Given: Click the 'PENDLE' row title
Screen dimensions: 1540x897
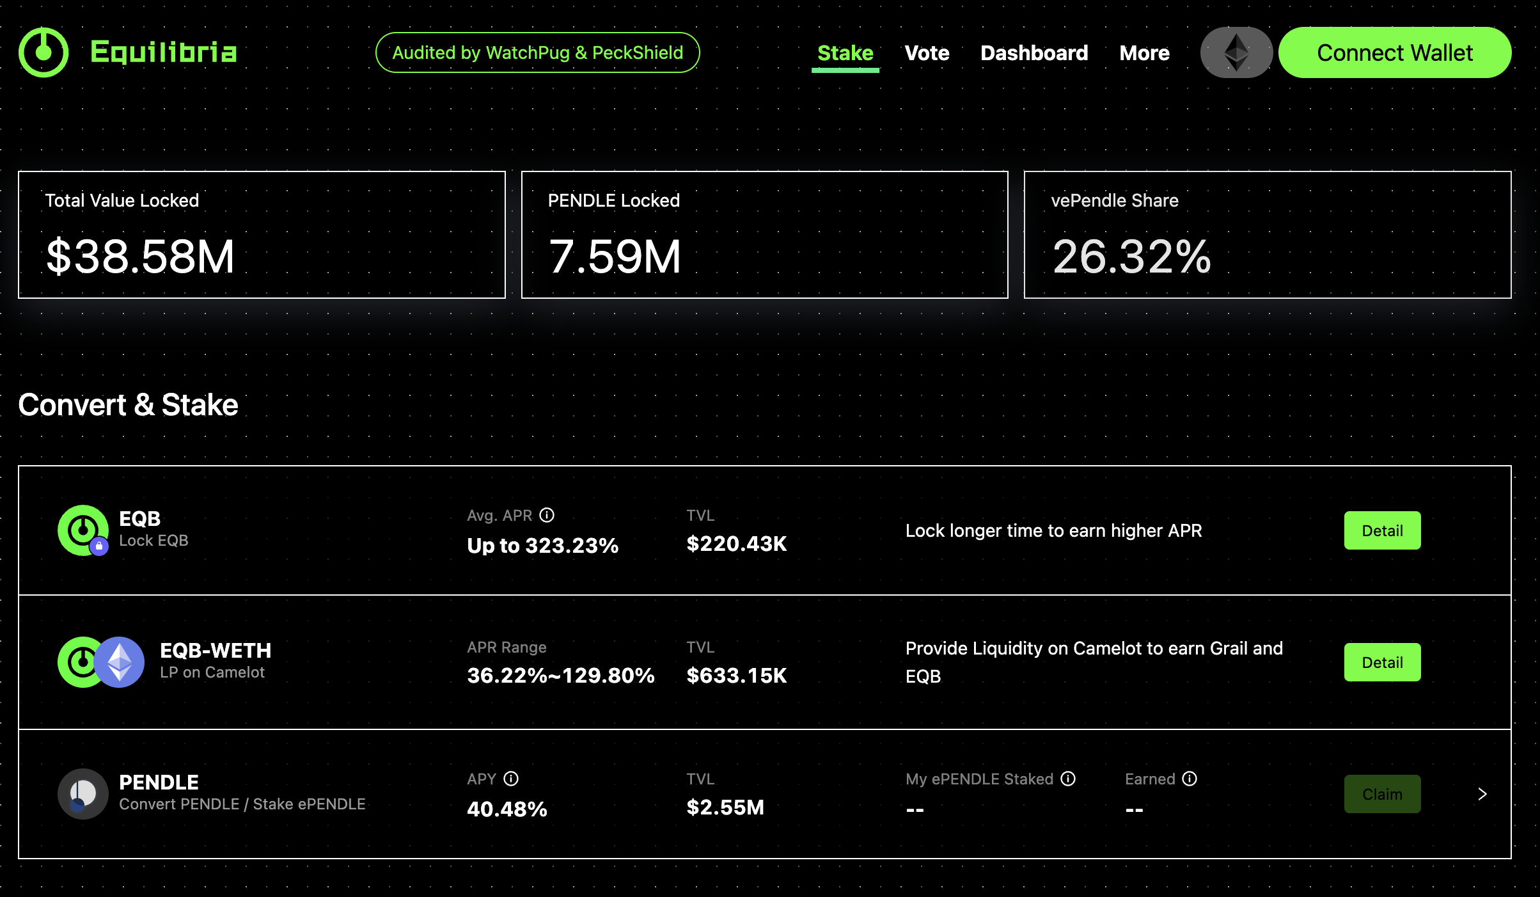Looking at the screenshot, I should pos(159,782).
